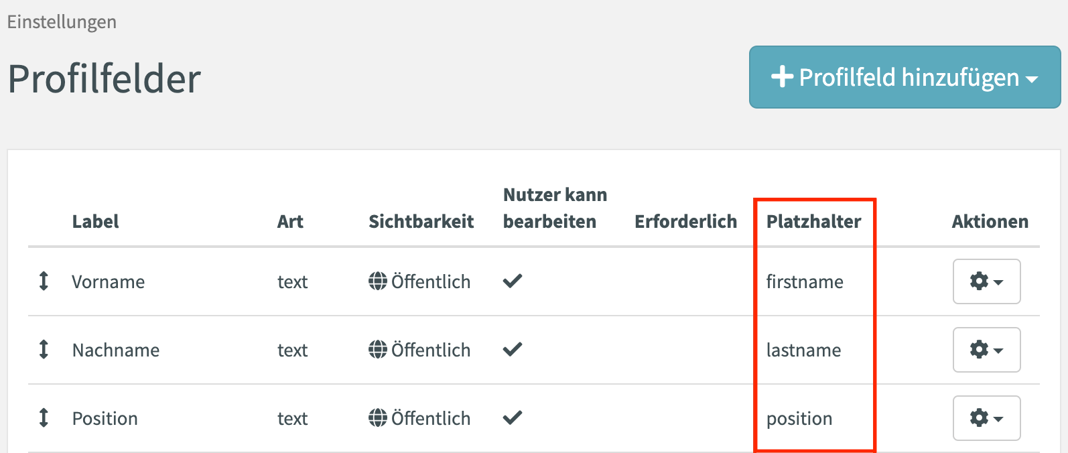Click the firstname placeholder cell
The image size is (1068, 453).
click(805, 281)
